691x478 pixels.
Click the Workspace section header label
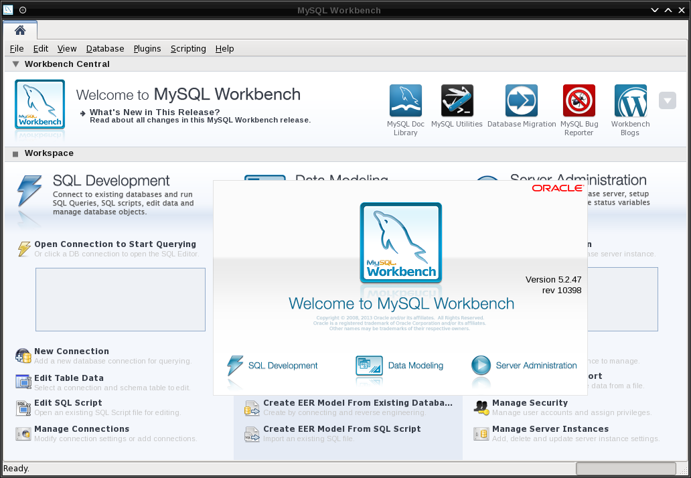point(49,153)
